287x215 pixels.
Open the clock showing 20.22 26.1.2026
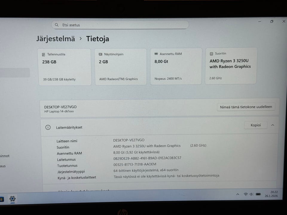coord(271,194)
